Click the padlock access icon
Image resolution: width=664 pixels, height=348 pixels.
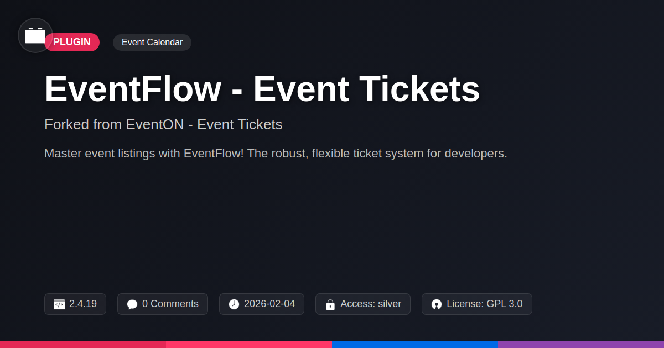click(330, 304)
